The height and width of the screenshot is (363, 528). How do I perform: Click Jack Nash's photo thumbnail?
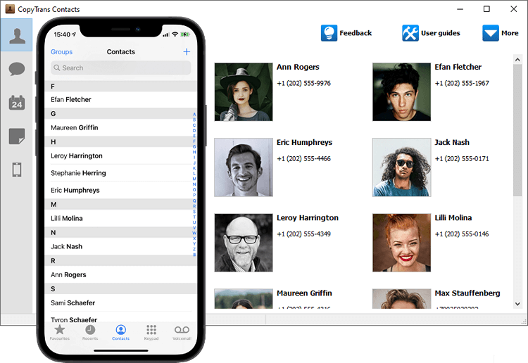pyautogui.click(x=401, y=167)
